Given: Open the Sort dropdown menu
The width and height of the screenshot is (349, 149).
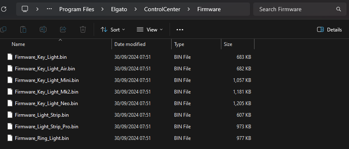Looking at the screenshot, I should pos(113,29).
